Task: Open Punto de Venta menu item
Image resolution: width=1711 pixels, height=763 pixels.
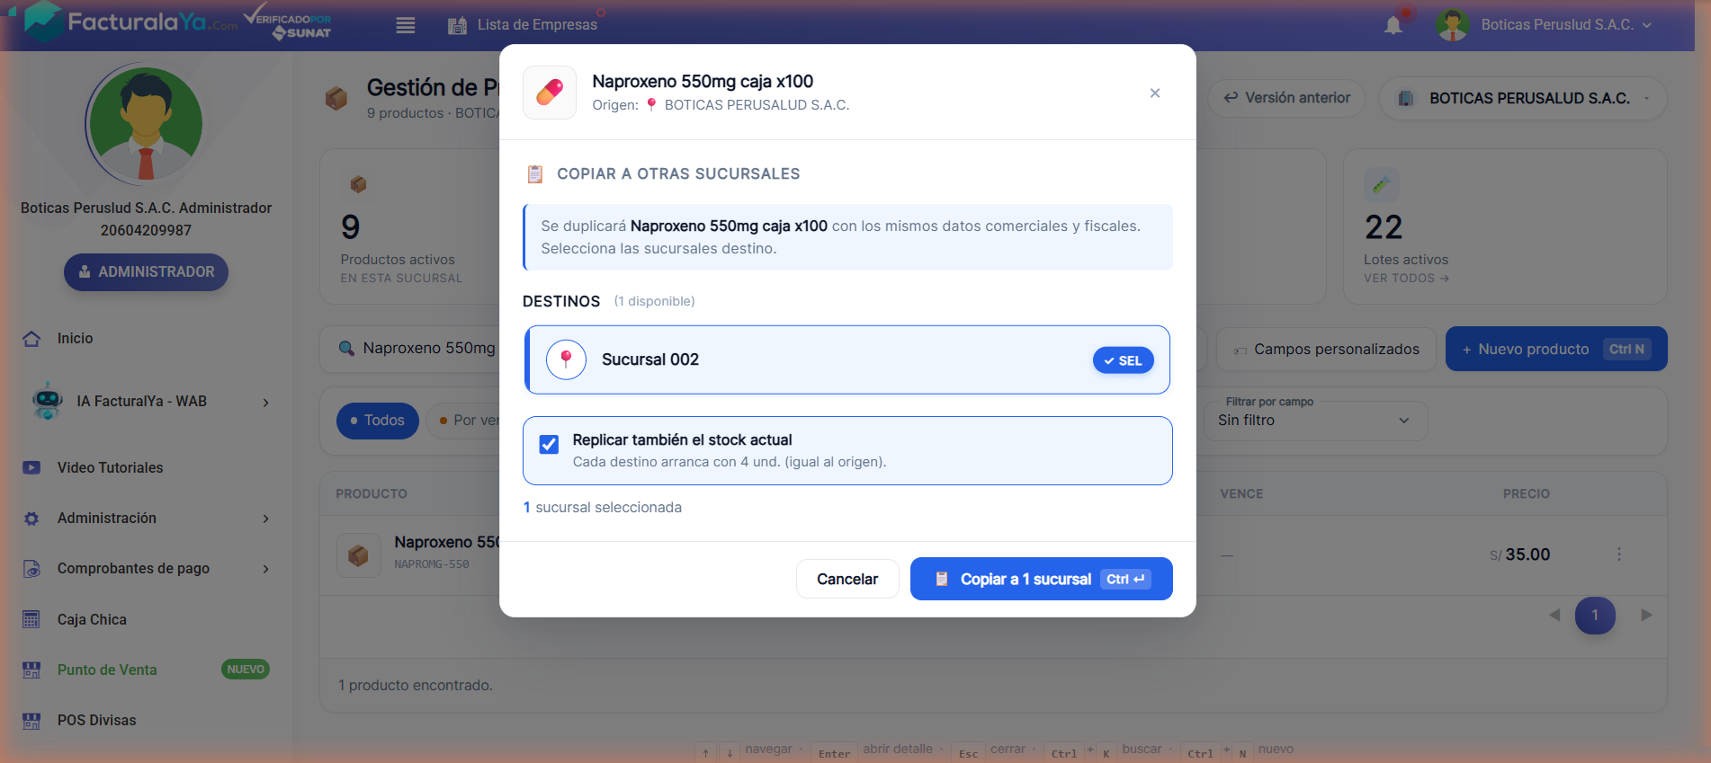Action: (x=107, y=670)
